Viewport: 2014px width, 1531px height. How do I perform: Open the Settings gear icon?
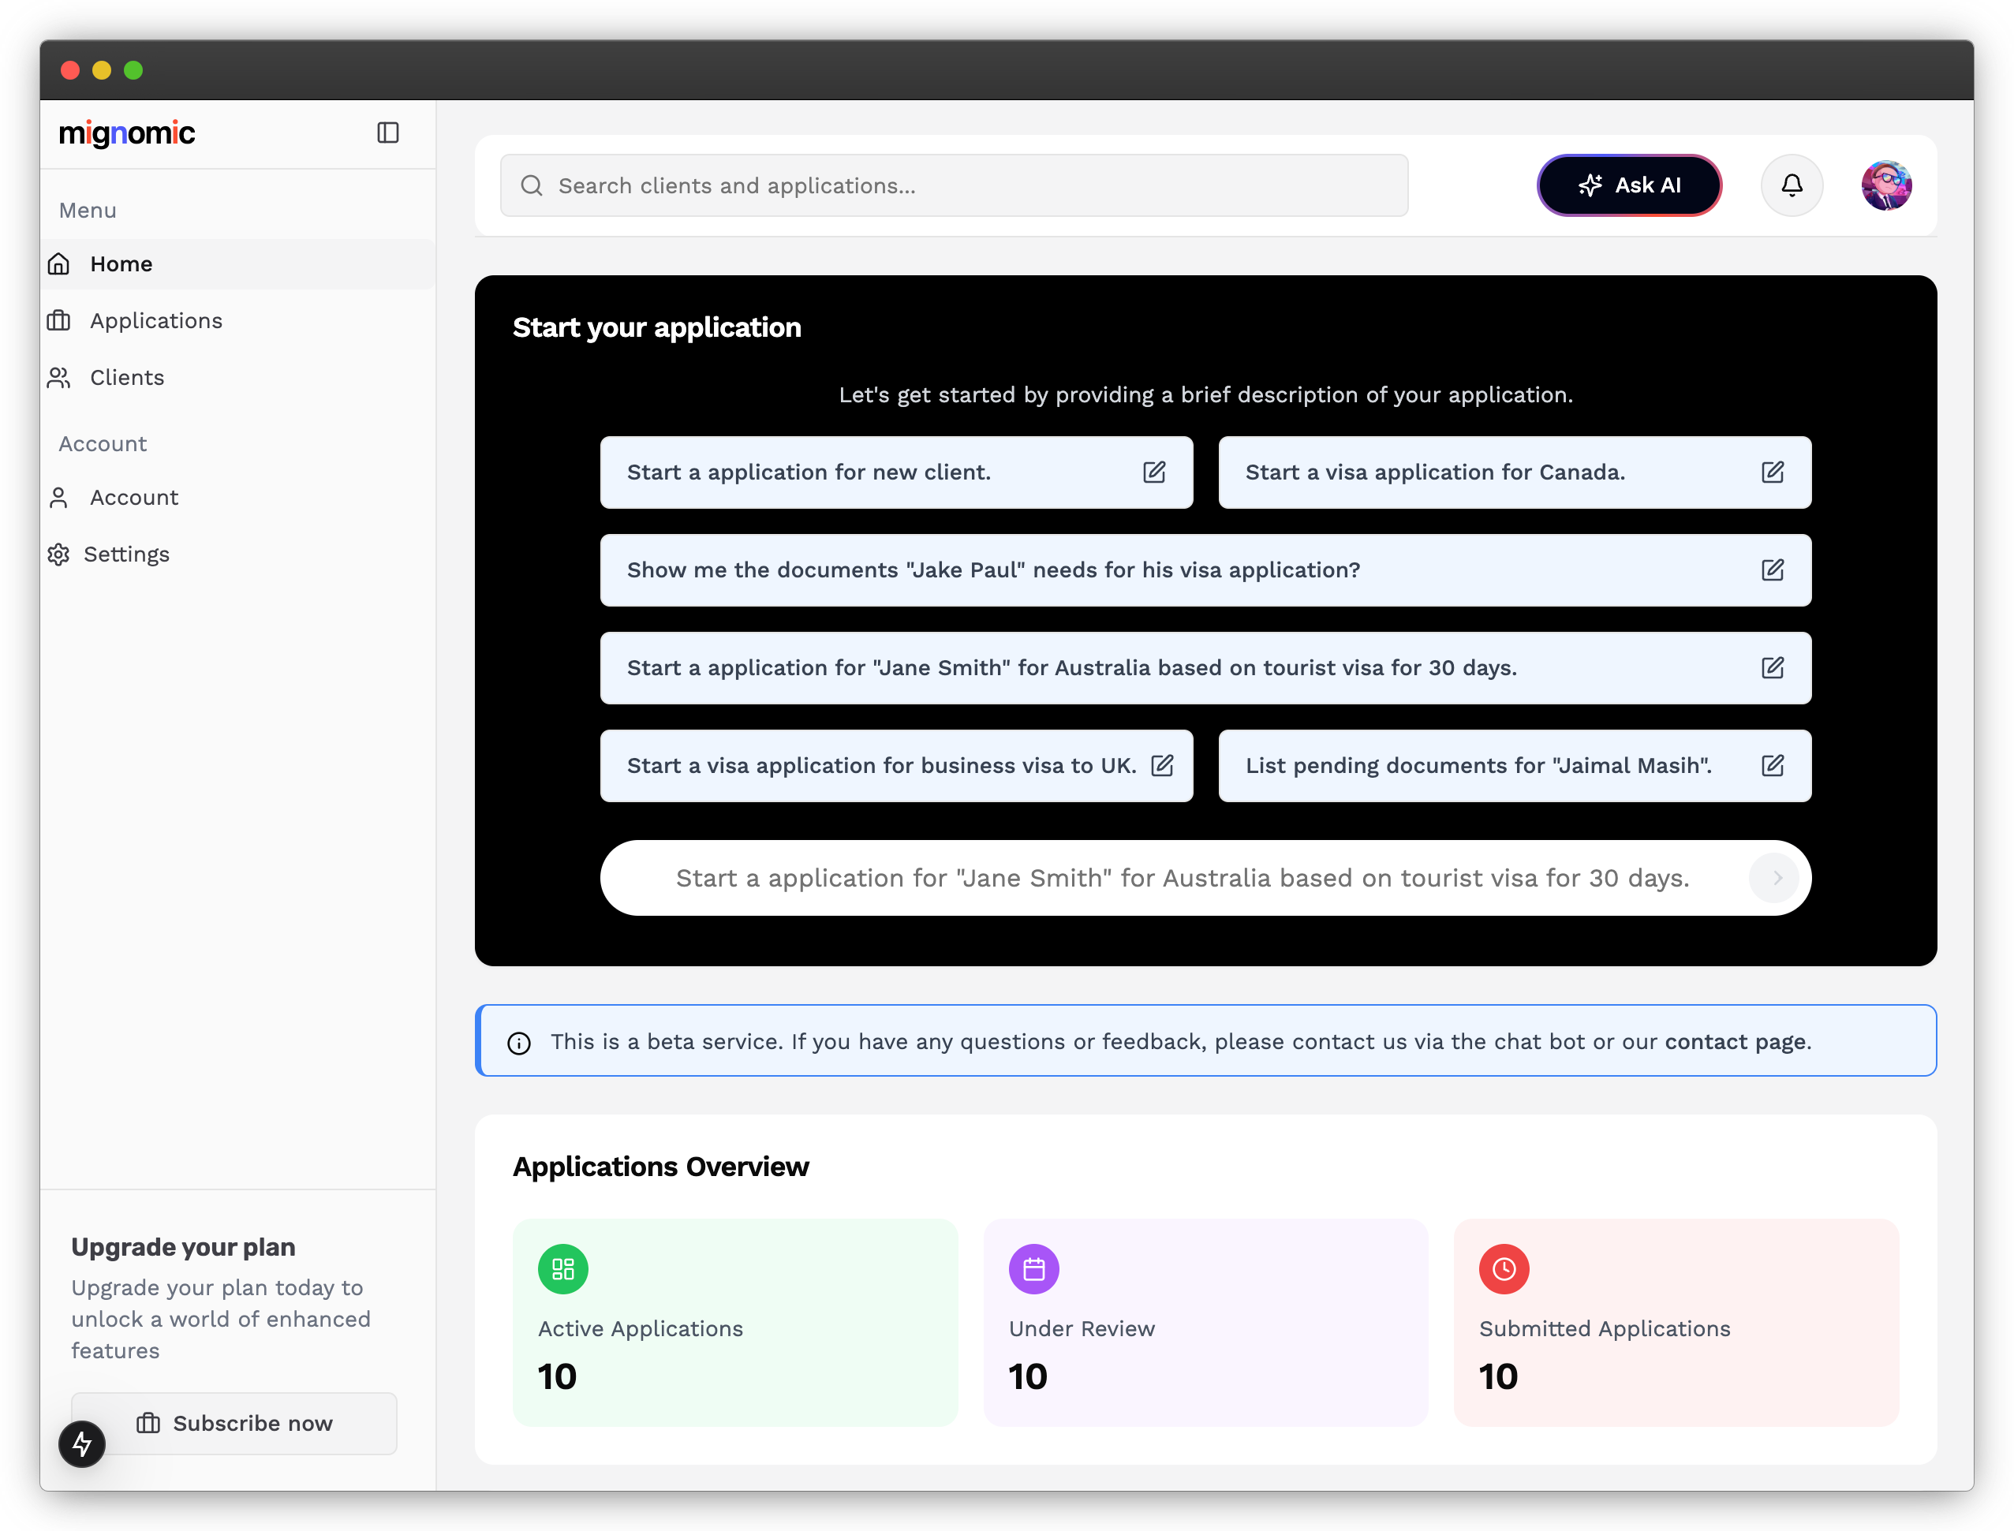[58, 554]
